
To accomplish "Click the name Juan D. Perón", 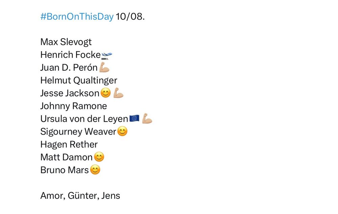I will (69, 68).
